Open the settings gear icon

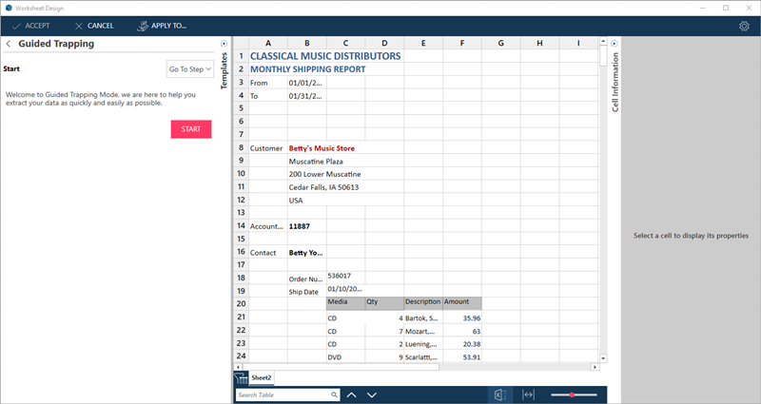(x=744, y=26)
